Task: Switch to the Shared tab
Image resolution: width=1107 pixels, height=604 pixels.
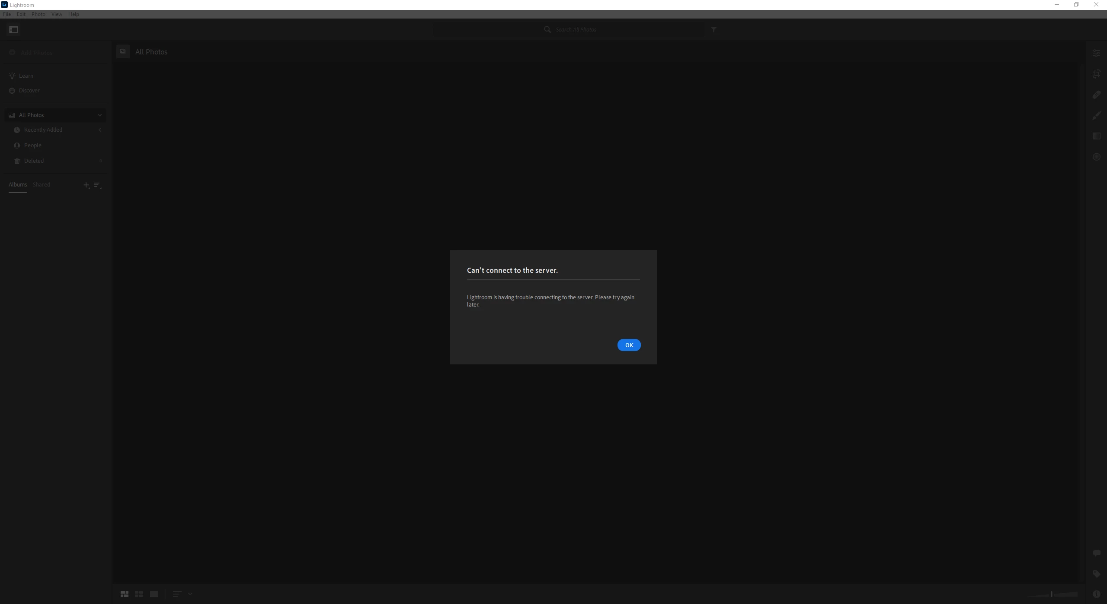Action: 42,184
